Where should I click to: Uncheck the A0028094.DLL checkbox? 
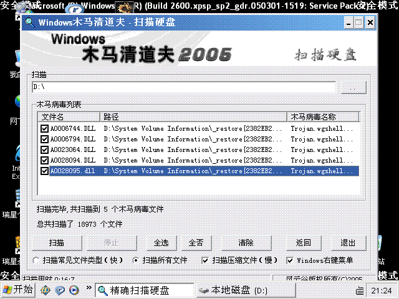44,161
